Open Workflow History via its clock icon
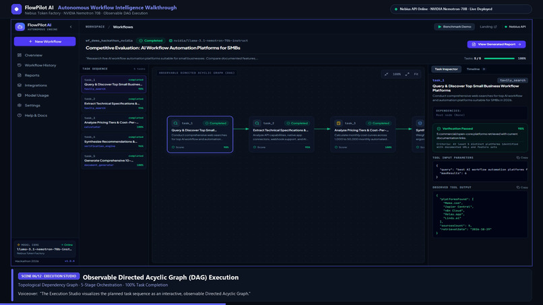This screenshot has height=305, width=543. 20,65
